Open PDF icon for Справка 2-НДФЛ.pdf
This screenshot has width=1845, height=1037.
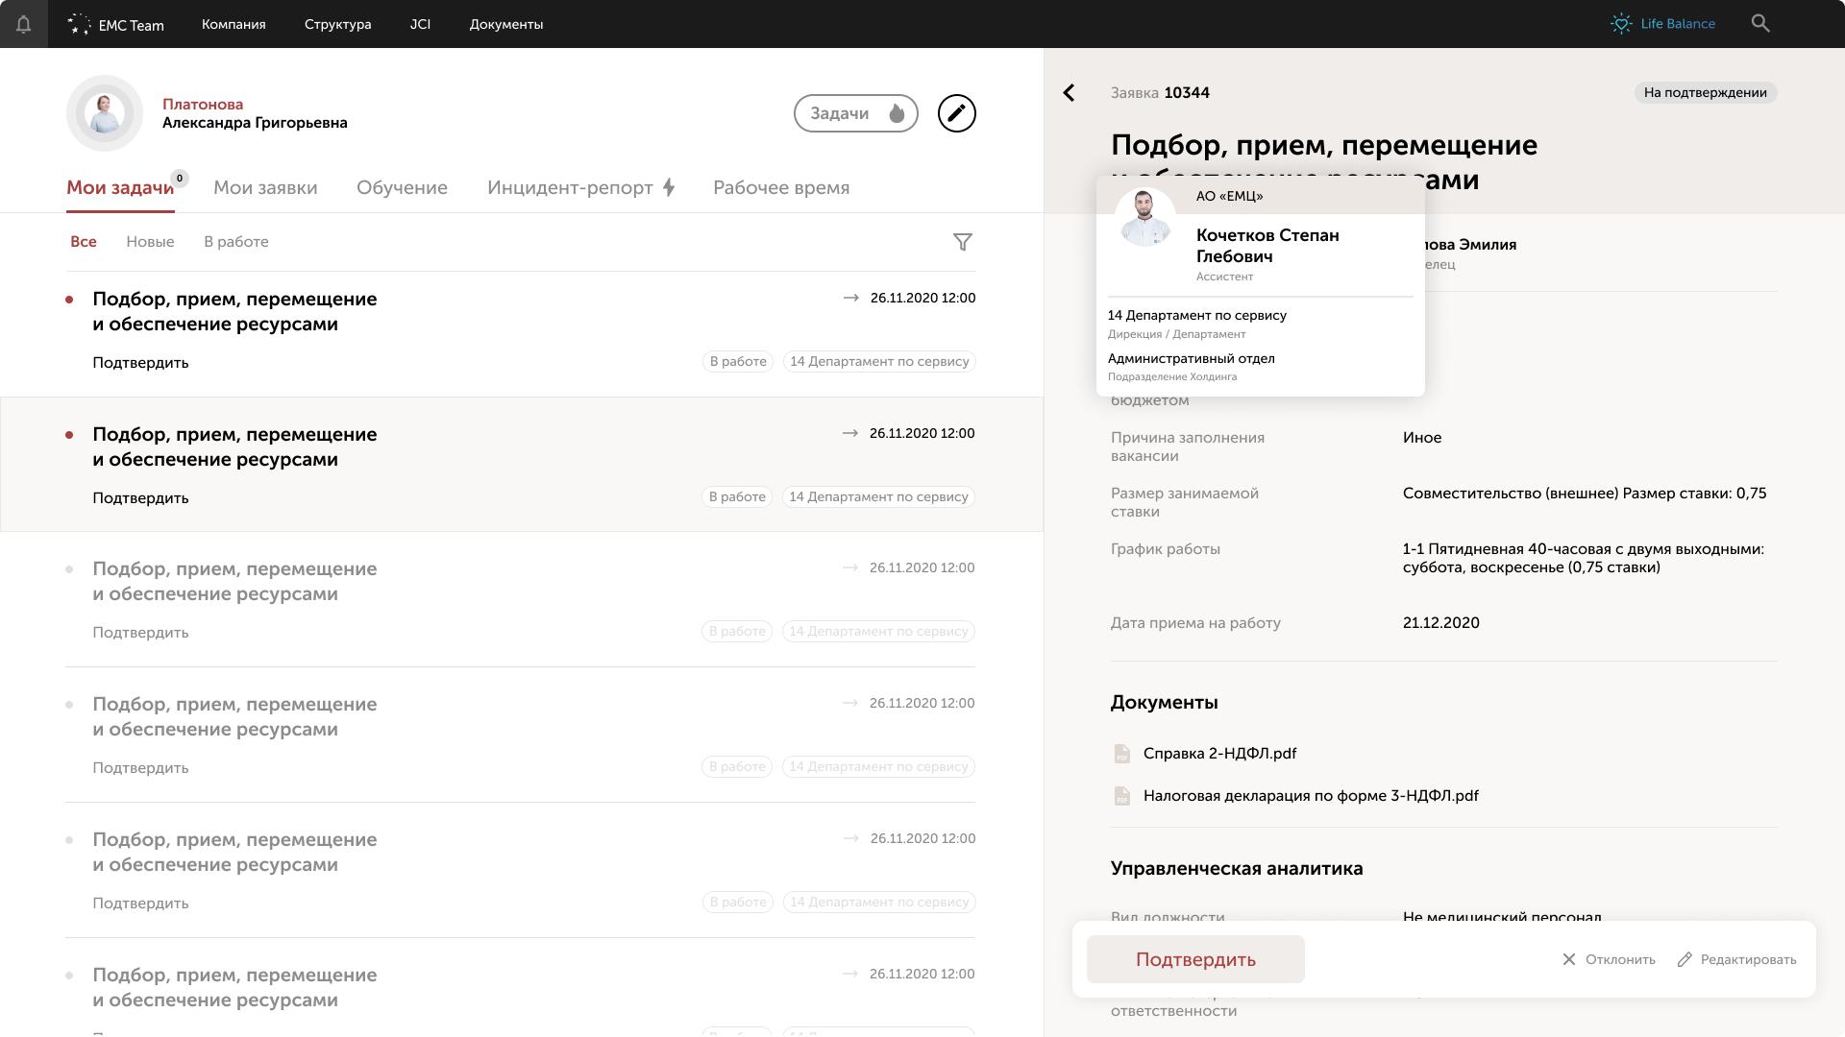point(1121,754)
